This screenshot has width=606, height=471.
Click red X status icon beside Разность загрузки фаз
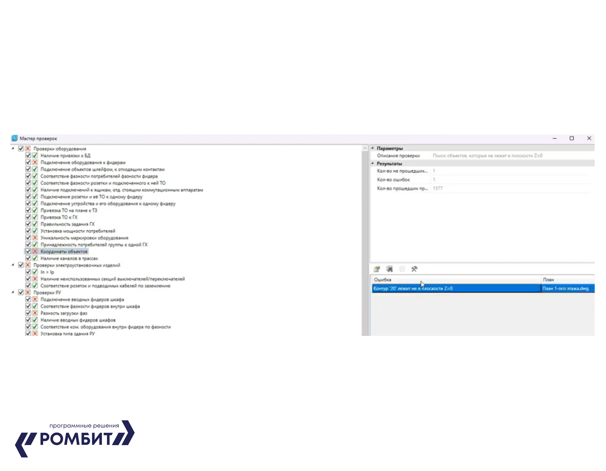pos(35,313)
